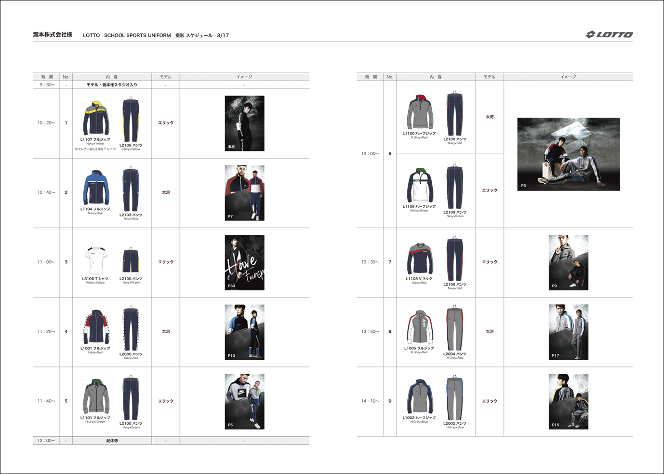
Task: Open the P7 image thumbnail
Action: [244, 193]
